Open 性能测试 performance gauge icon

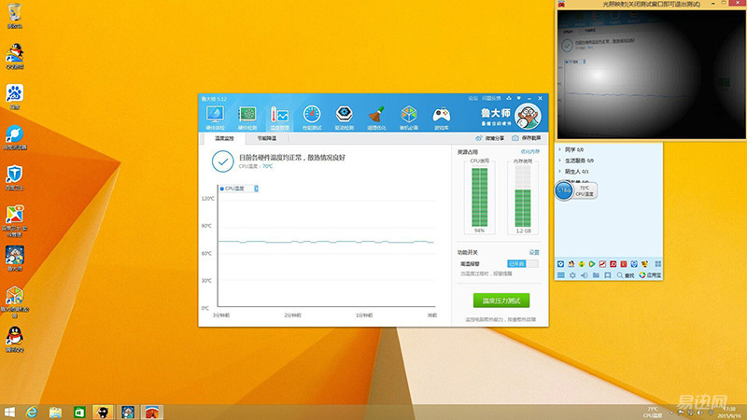tap(312, 118)
